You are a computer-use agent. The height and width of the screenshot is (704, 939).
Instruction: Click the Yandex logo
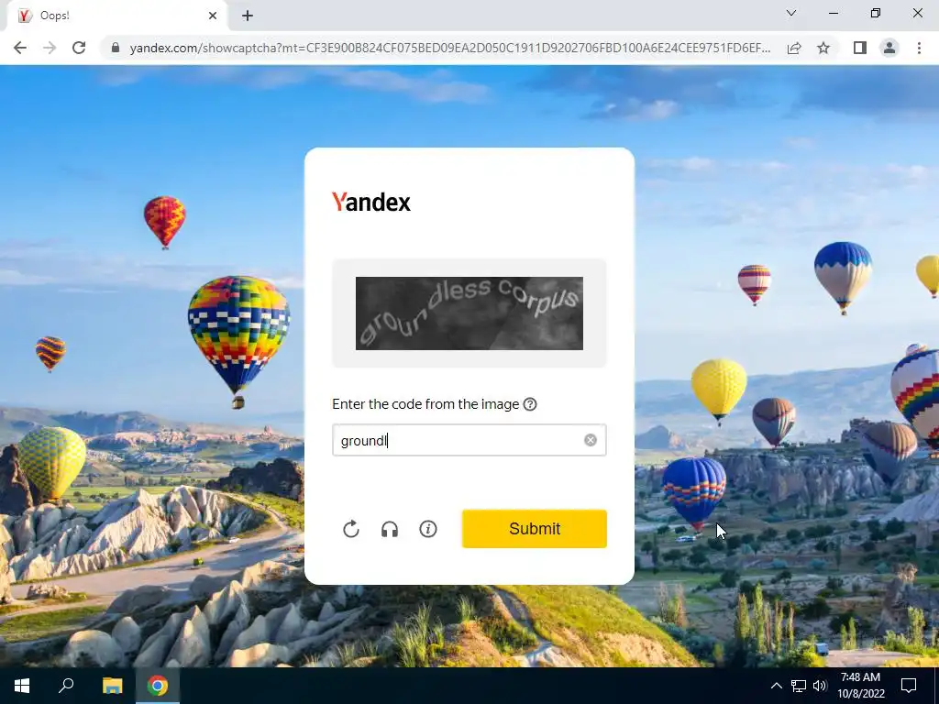click(x=371, y=203)
